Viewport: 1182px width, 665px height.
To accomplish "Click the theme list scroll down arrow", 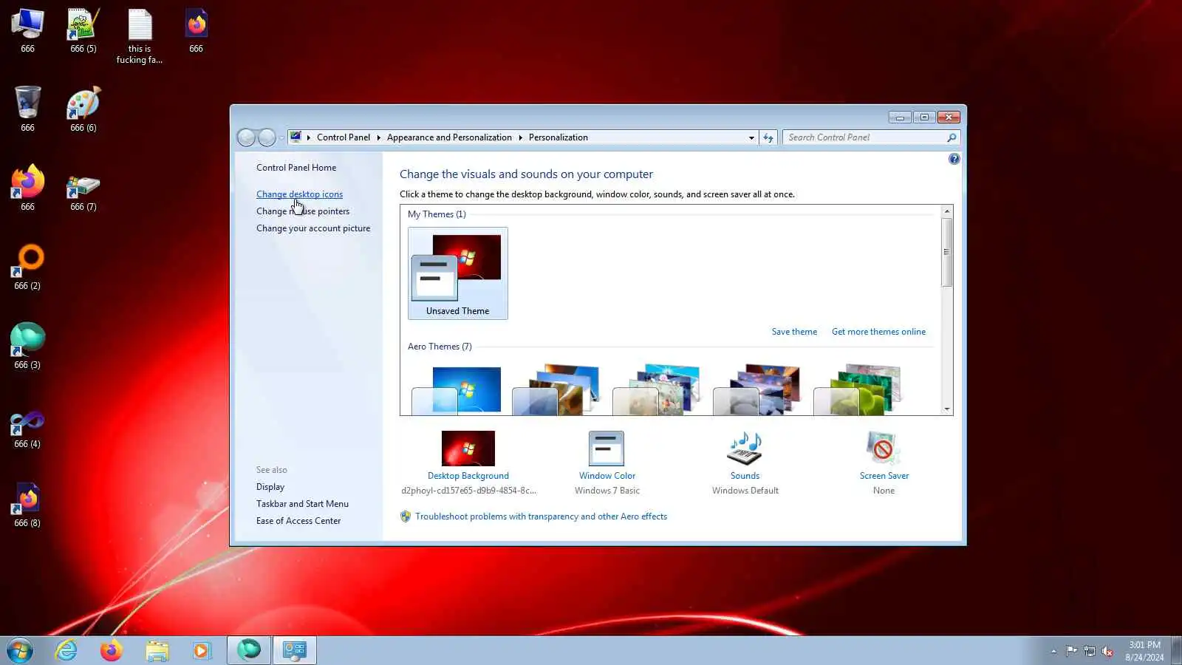I will [946, 409].
